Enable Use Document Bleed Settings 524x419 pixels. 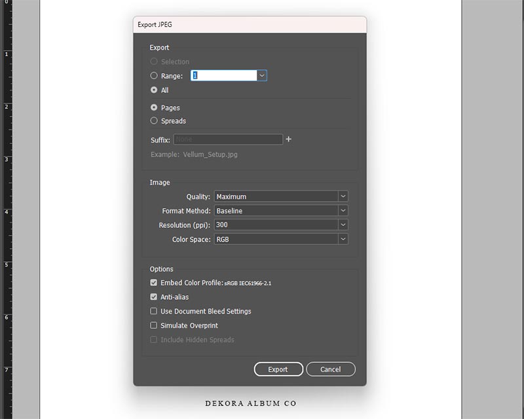tap(154, 312)
